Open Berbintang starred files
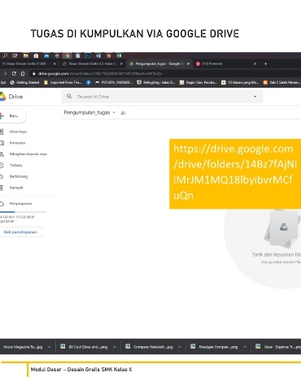Image resolution: width=301 pixels, height=390 pixels. (19, 176)
